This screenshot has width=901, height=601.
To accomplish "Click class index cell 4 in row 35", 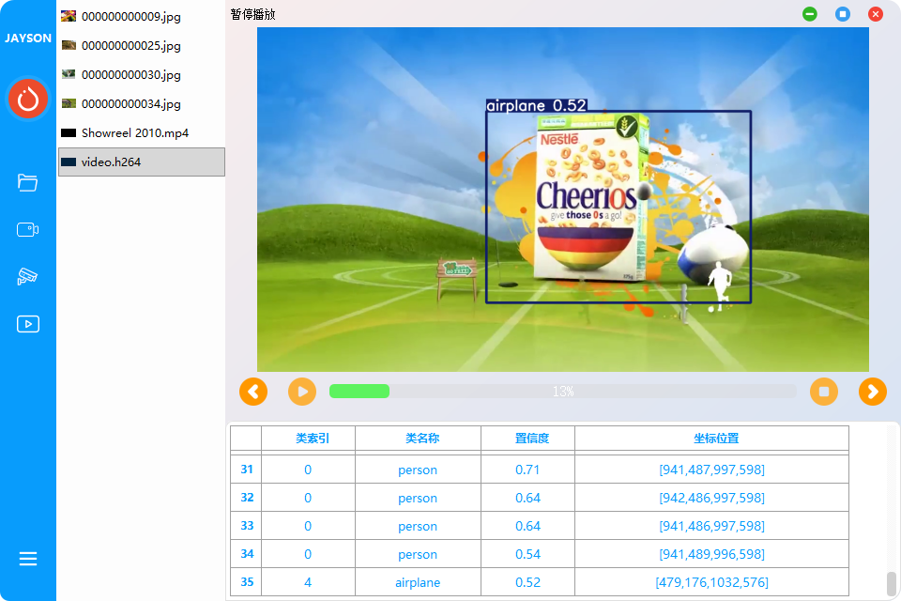I will coord(309,582).
